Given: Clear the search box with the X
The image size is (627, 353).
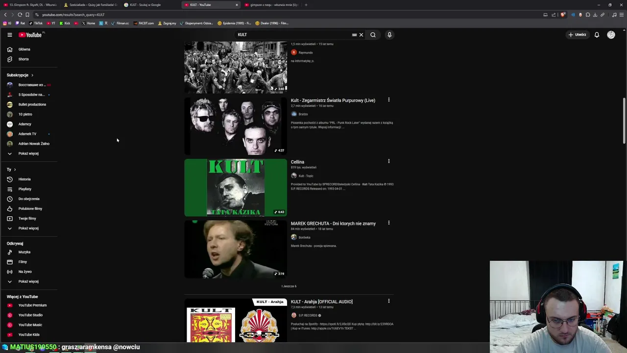Looking at the screenshot, I should pyautogui.click(x=361, y=35).
